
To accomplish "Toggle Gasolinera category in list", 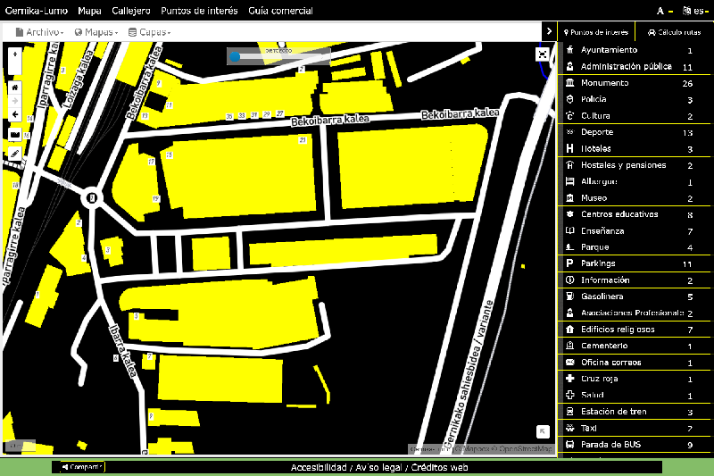I will [602, 296].
